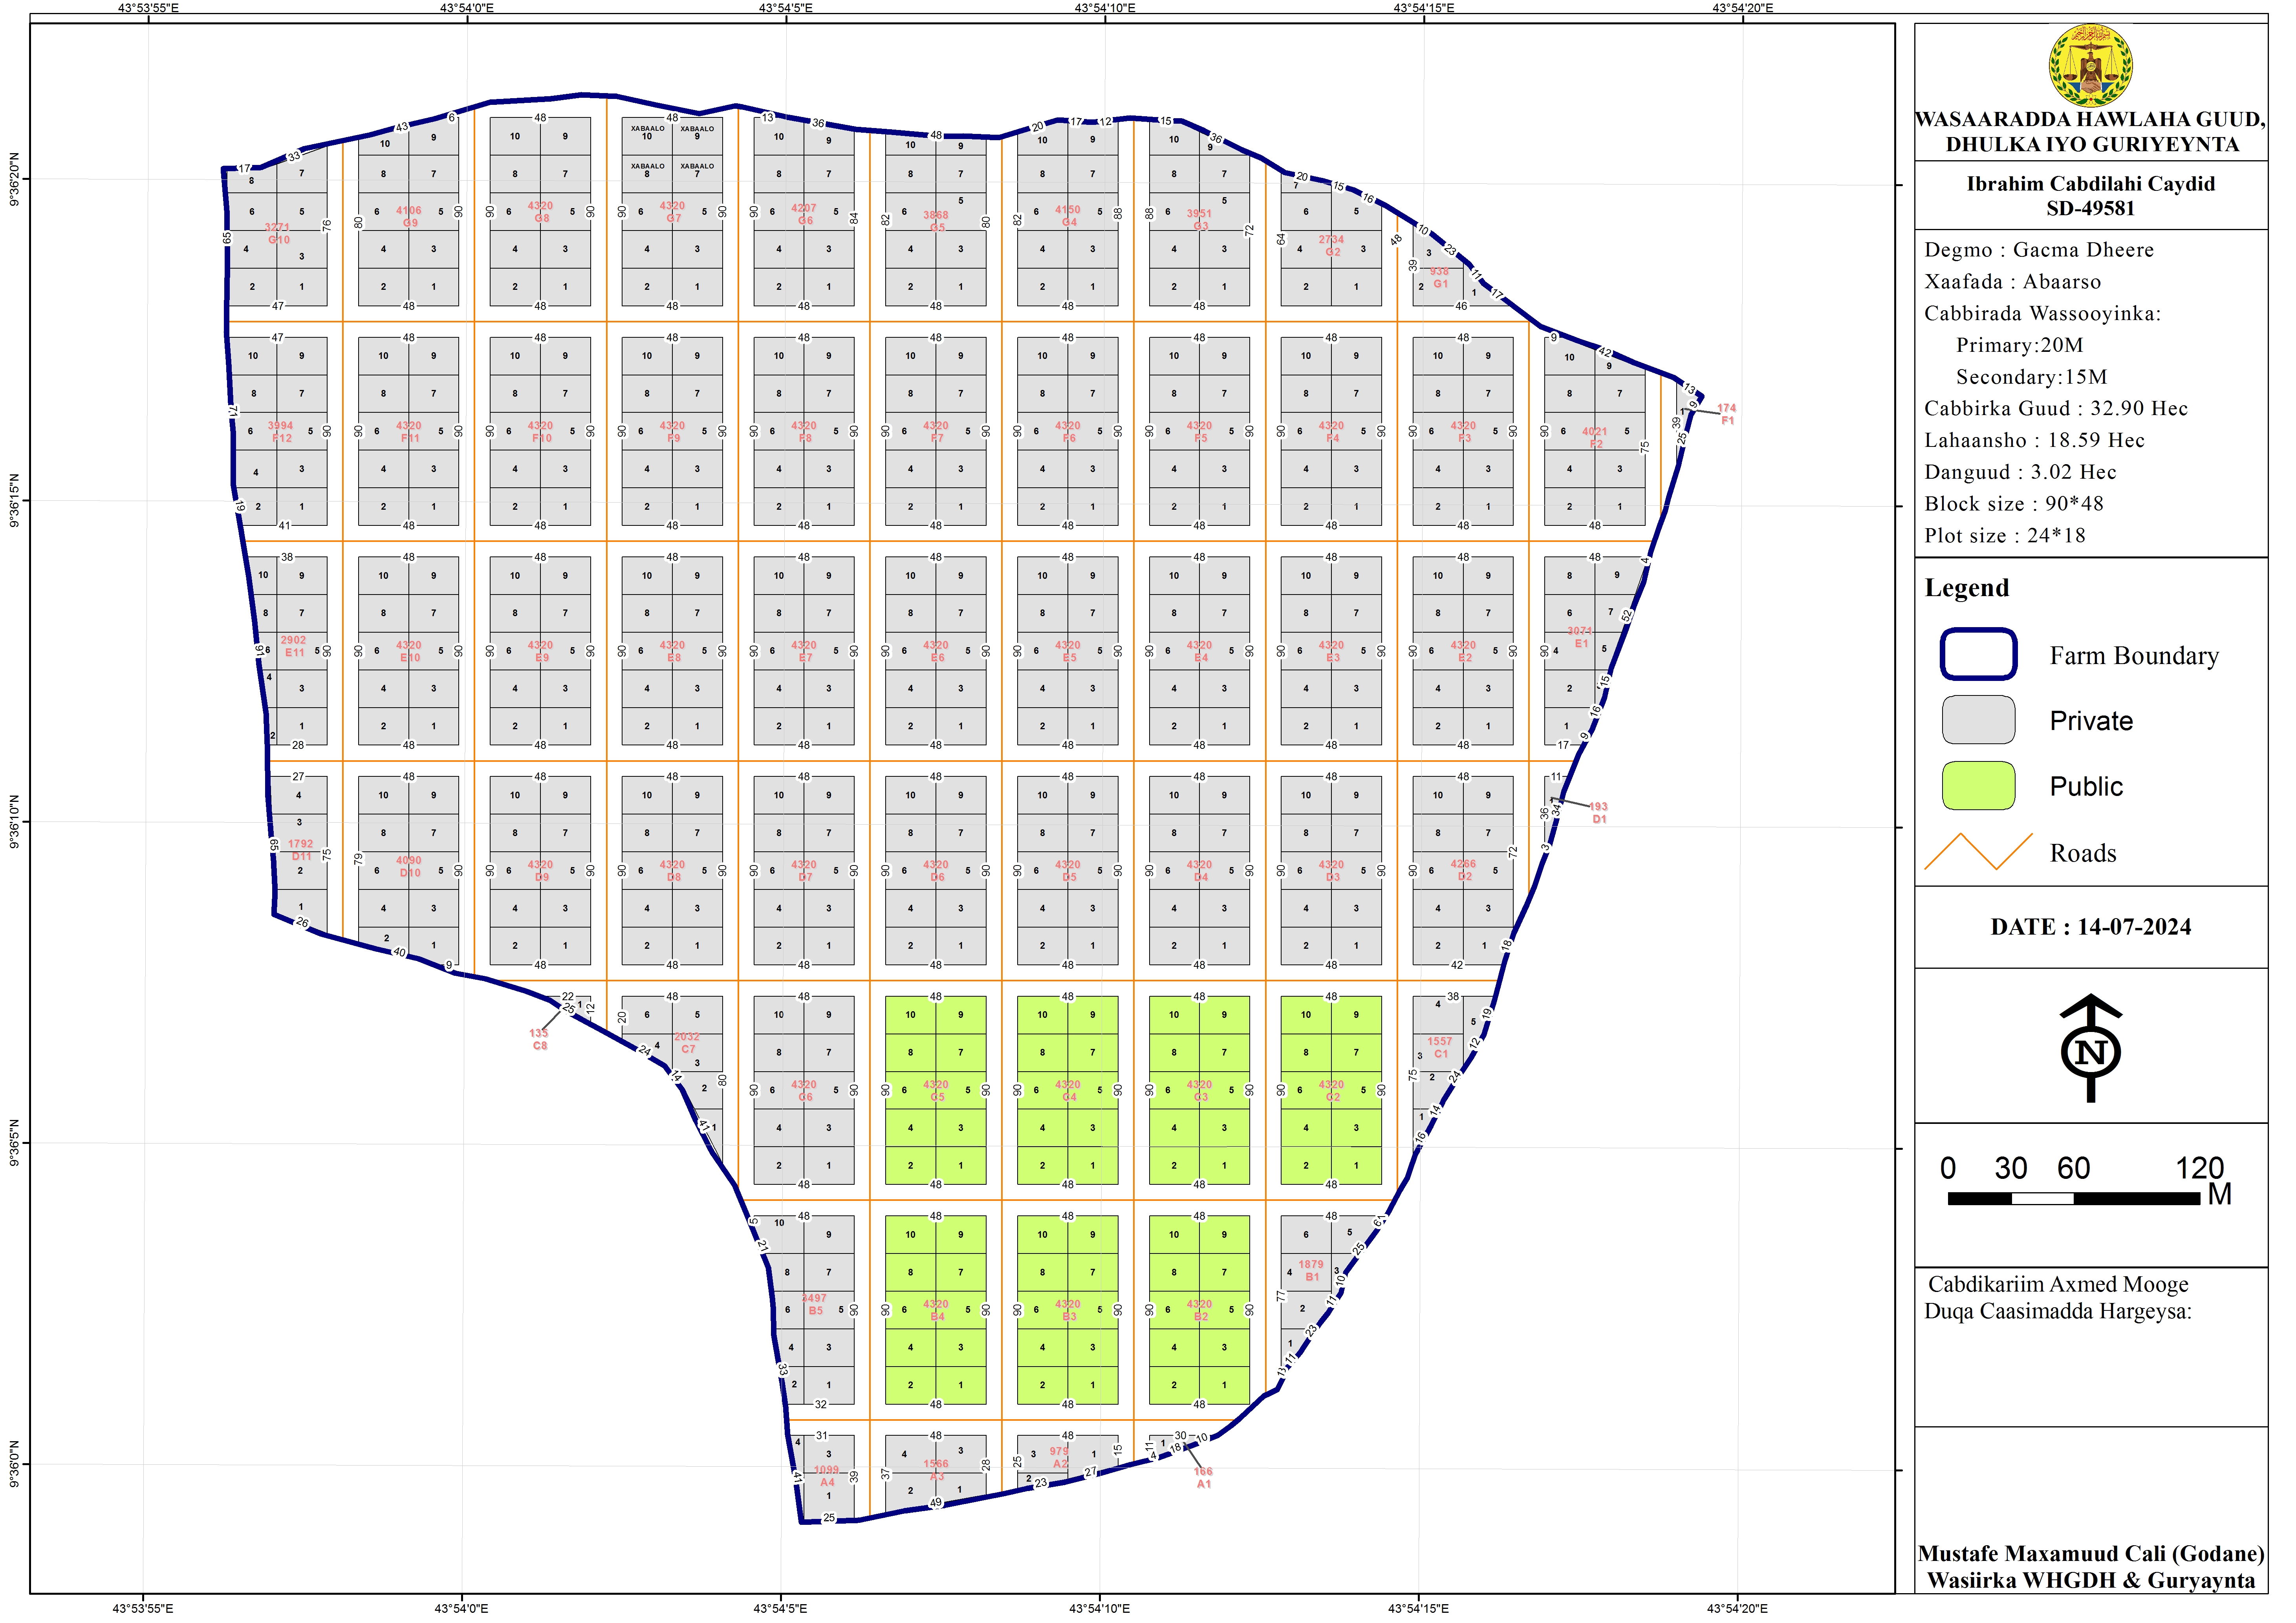The height and width of the screenshot is (1623, 2296).
Task: Click the block label "4106 G9"
Action: pyautogui.click(x=409, y=217)
